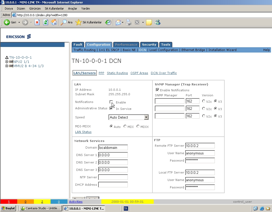The height and width of the screenshot is (212, 272).
Task: Enable LAN Notifications checkbox
Action: coord(111,102)
